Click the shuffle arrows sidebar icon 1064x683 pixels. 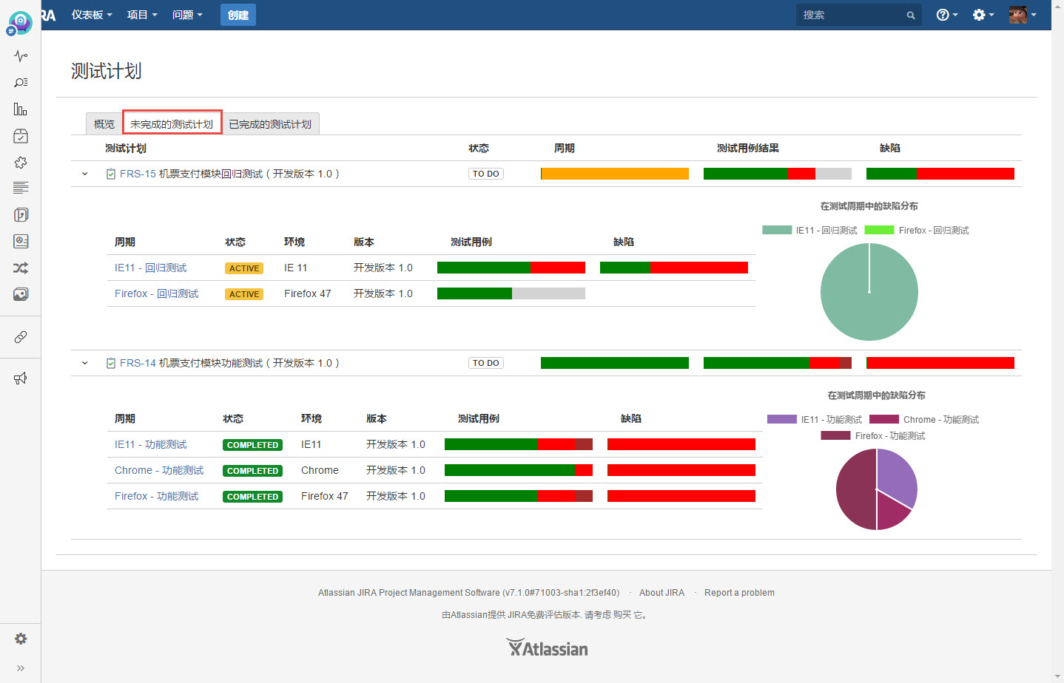(x=21, y=268)
